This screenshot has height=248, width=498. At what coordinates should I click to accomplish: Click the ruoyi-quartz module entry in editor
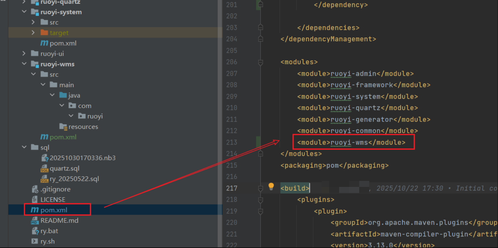358,108
